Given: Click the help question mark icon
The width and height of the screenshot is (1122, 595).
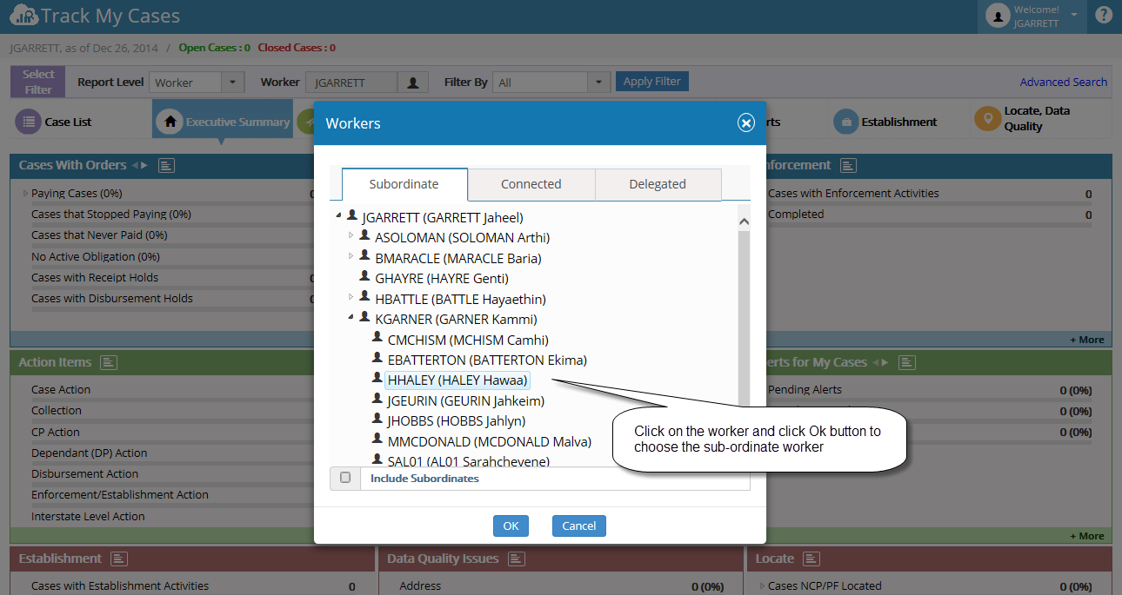Looking at the screenshot, I should (x=1104, y=15).
